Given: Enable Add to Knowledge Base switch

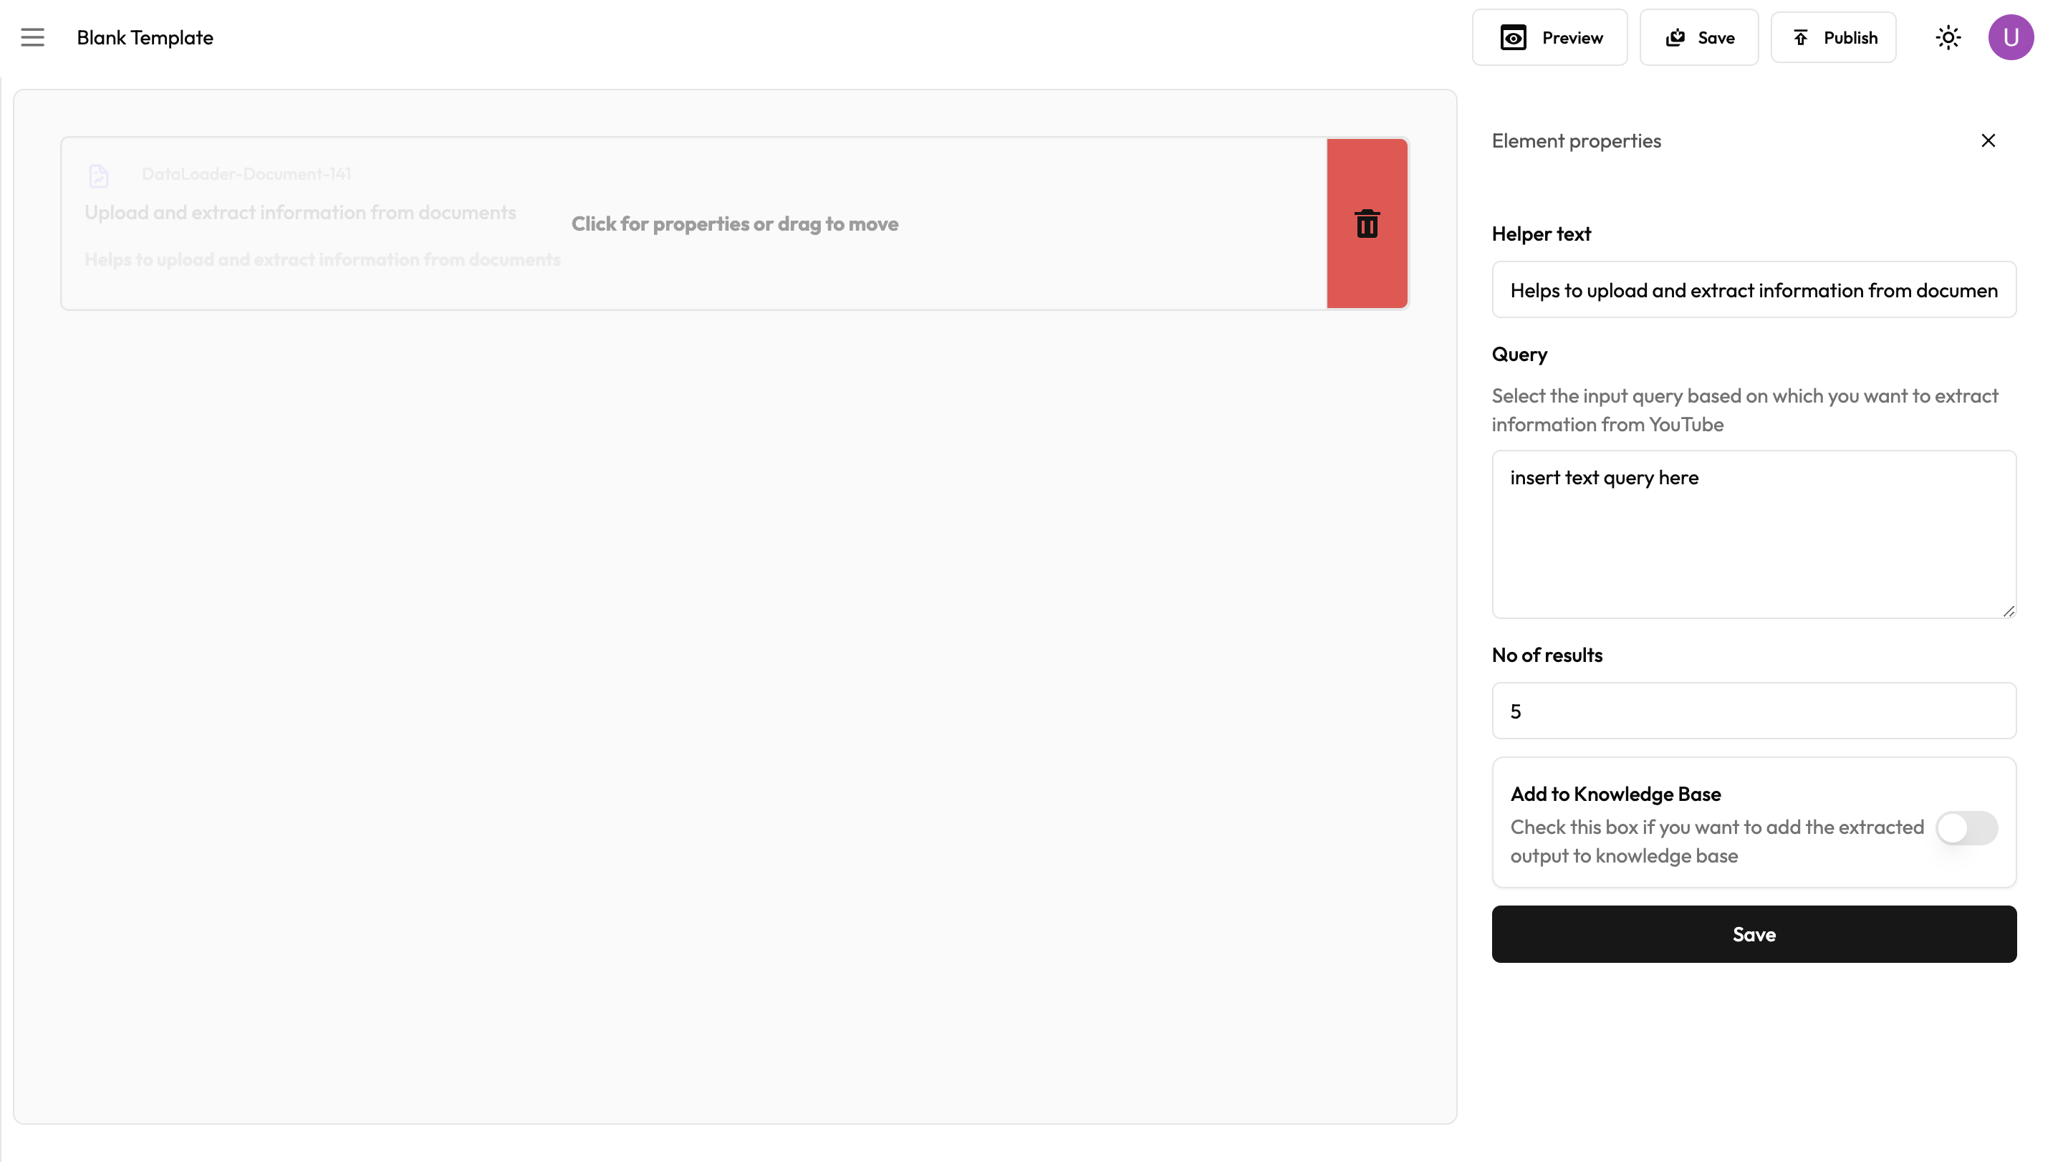Looking at the screenshot, I should (1966, 828).
